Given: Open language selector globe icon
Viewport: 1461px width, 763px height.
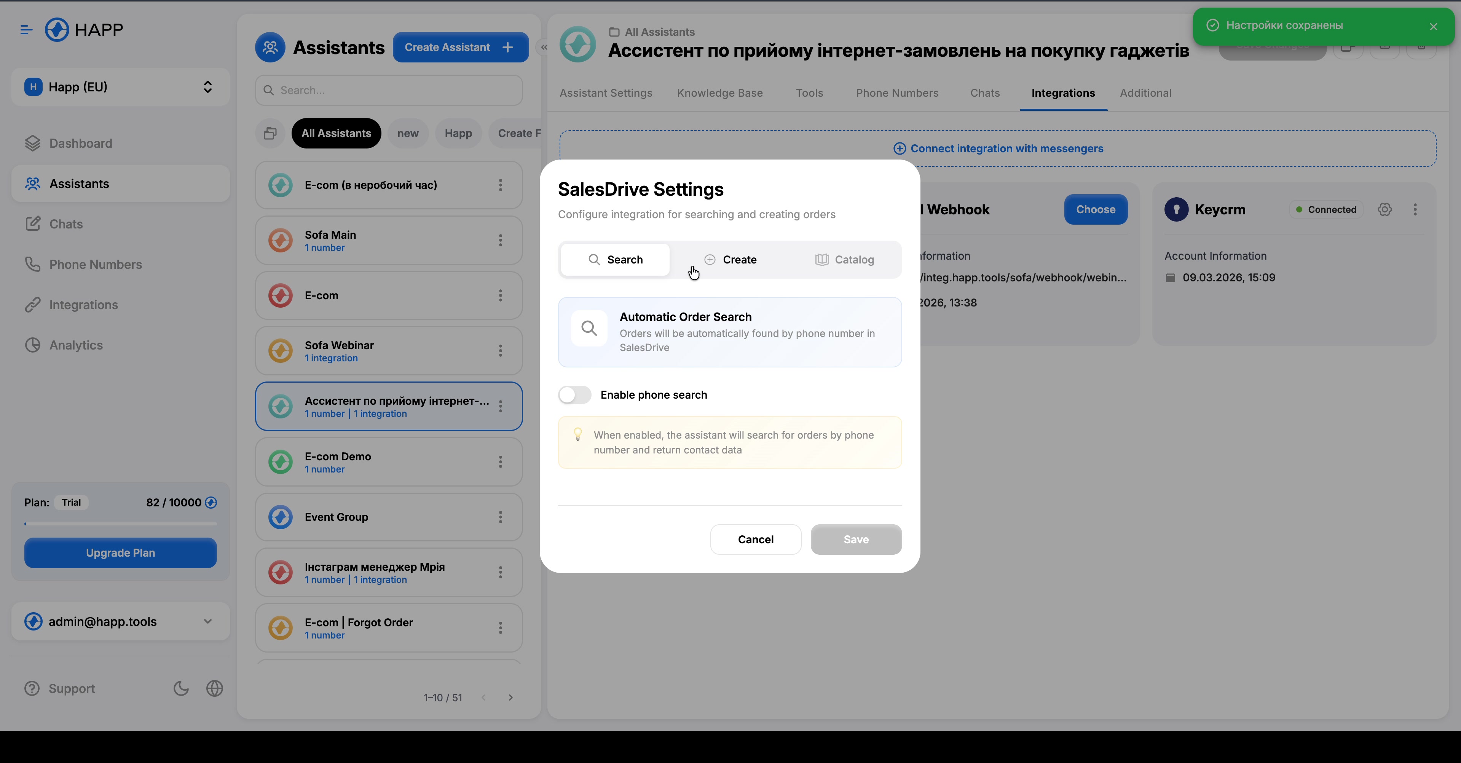Looking at the screenshot, I should (214, 688).
